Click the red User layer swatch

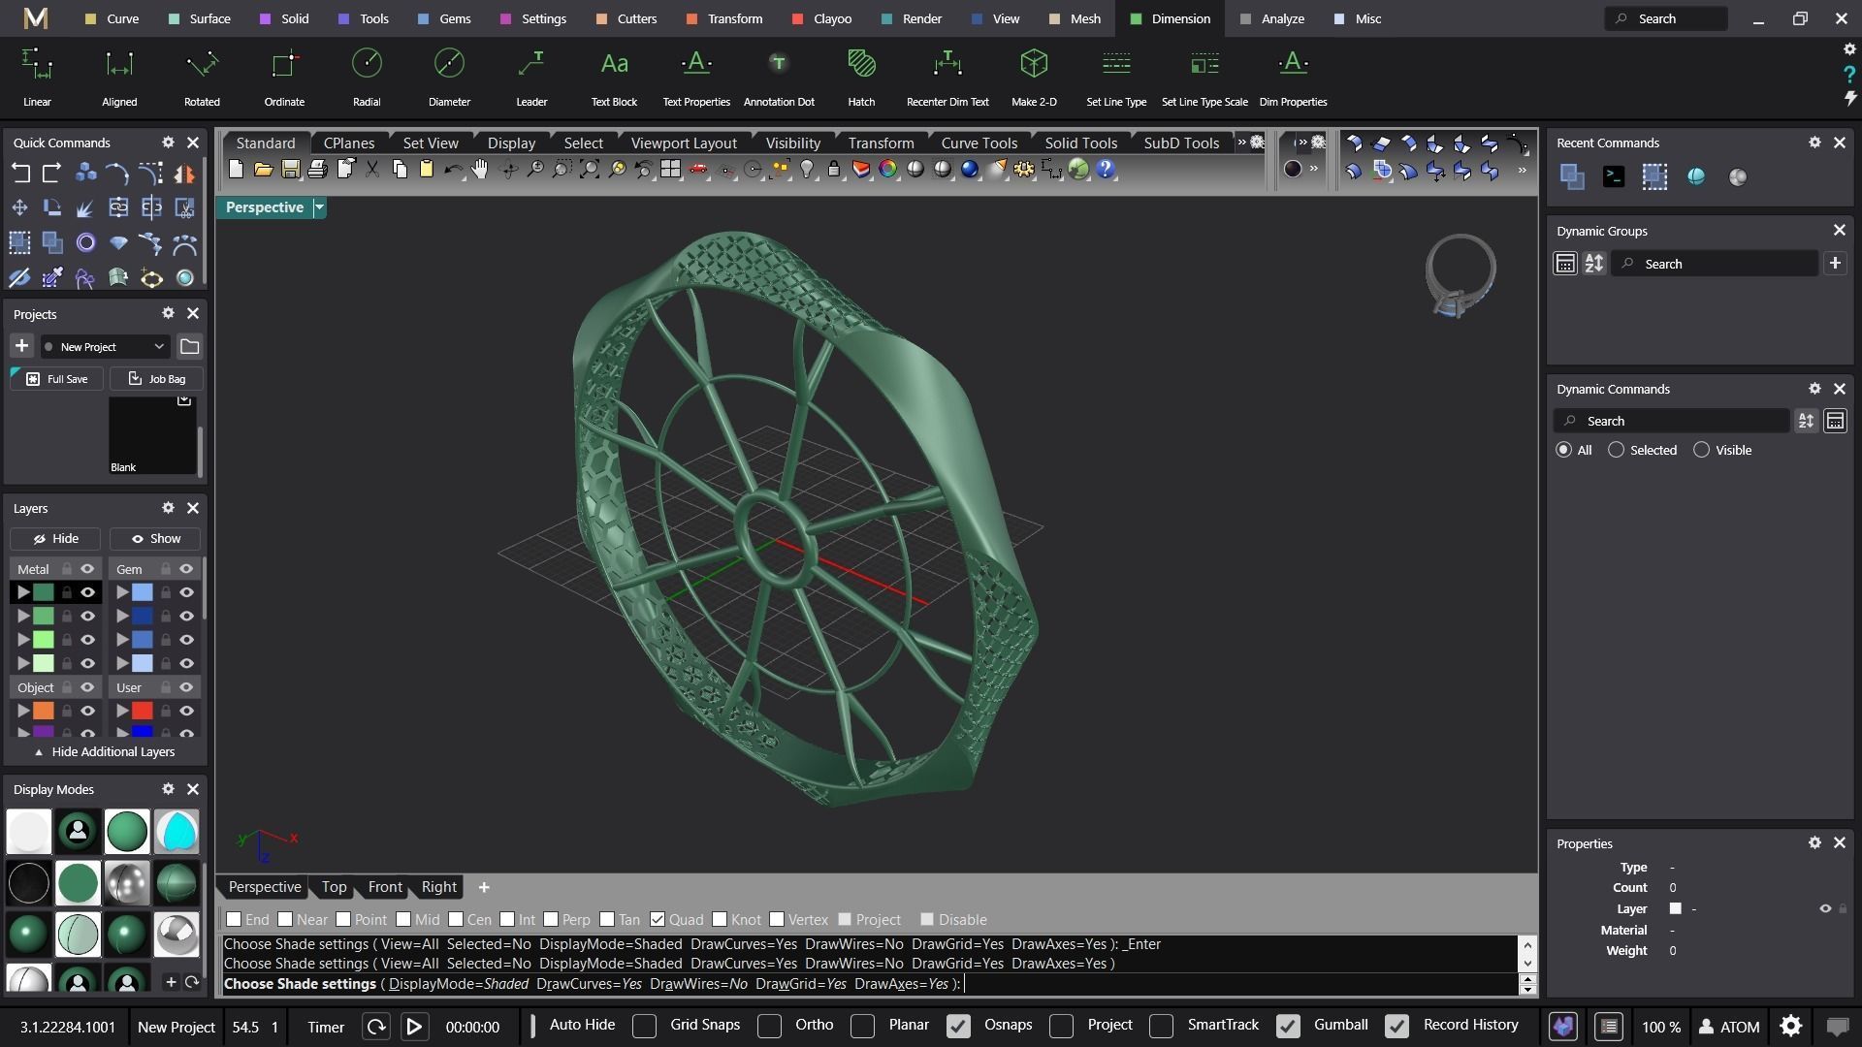[142, 711]
